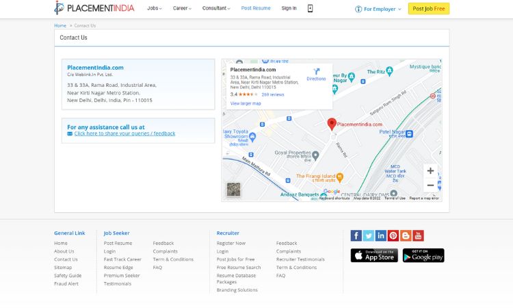Click the Directions icon on map card
This screenshot has height=308, width=513.
coord(317,71)
